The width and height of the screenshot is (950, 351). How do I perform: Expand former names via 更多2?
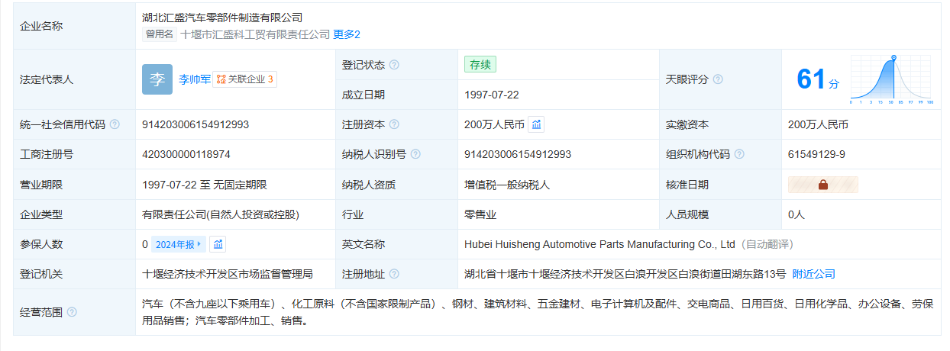(x=347, y=34)
